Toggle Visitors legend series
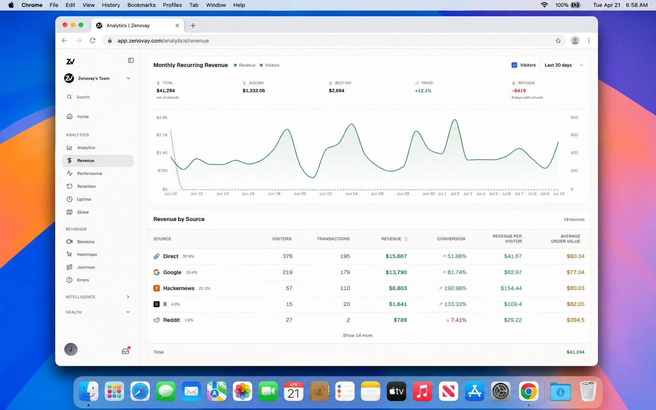Image resolution: width=656 pixels, height=410 pixels. 269,65
